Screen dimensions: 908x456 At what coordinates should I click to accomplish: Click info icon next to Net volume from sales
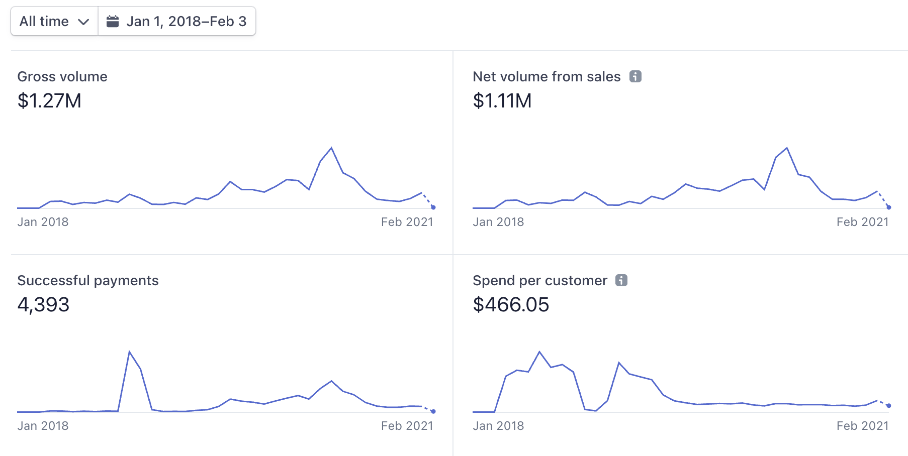pos(635,76)
